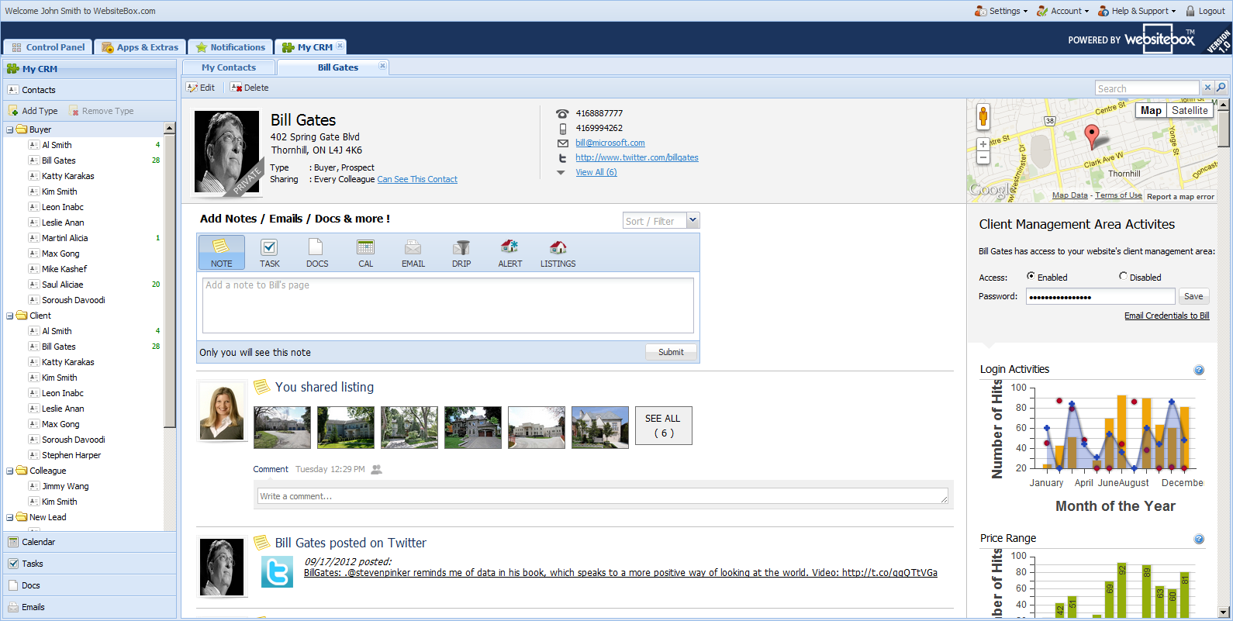Click the Street View pegman on the map
This screenshot has width=1233, height=621.
[x=983, y=116]
